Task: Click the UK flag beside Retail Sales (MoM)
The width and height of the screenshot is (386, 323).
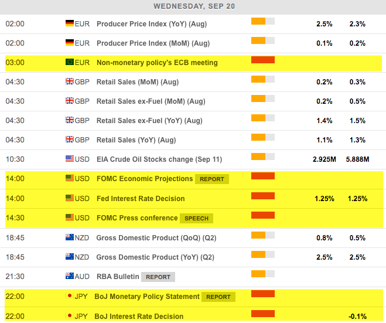Action: click(x=70, y=82)
